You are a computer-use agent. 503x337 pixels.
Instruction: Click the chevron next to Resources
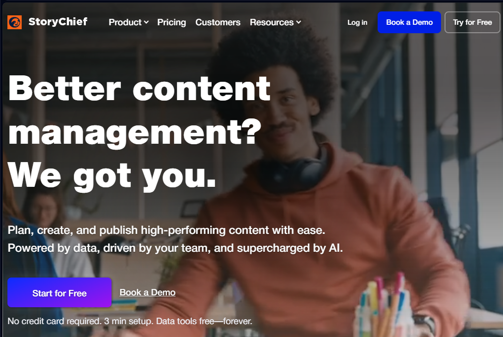(x=299, y=22)
